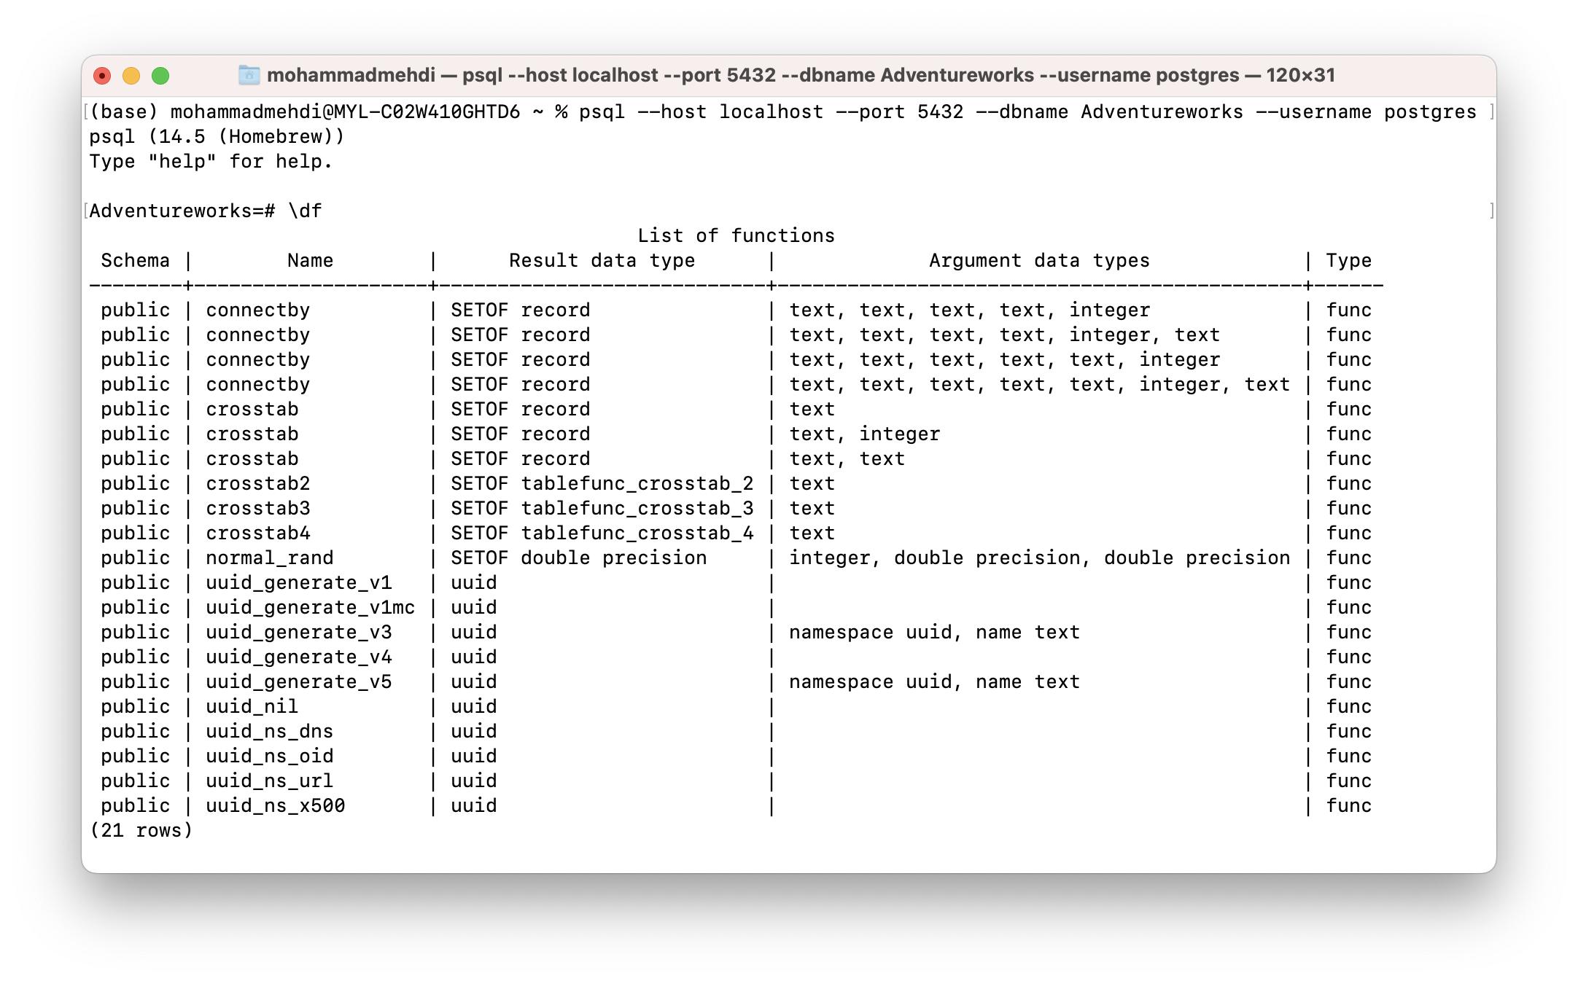
Task: Click the 'Schema' column header
Action: coord(136,261)
